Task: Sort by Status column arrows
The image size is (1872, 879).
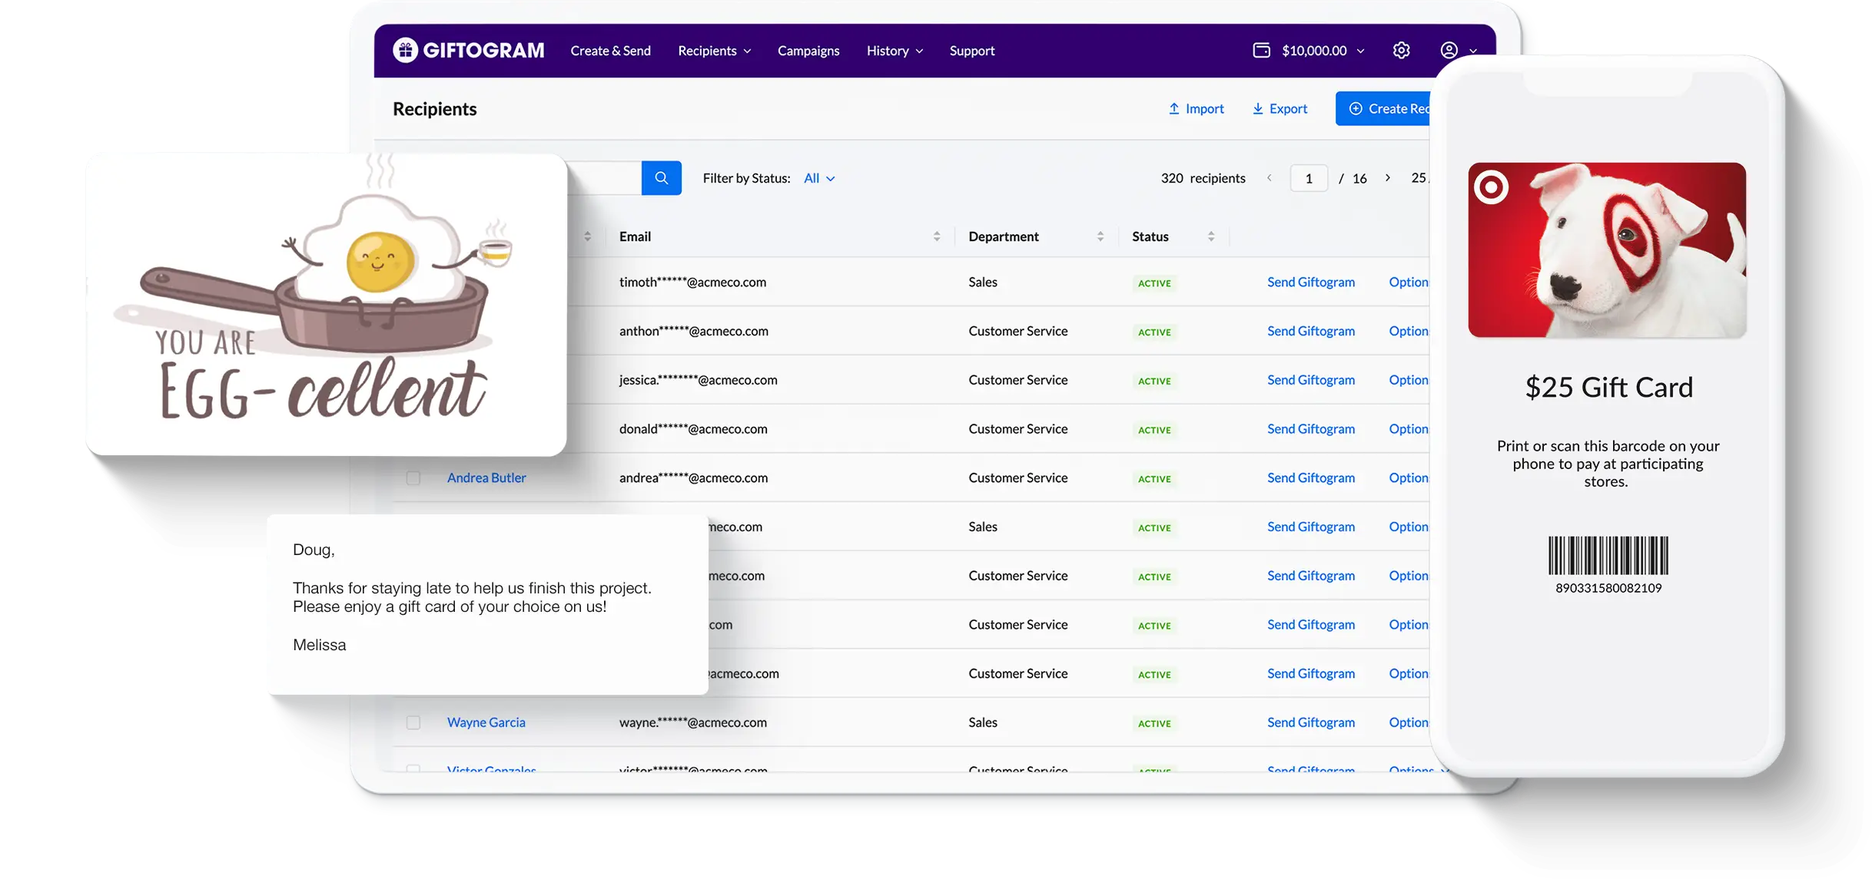Action: tap(1210, 236)
